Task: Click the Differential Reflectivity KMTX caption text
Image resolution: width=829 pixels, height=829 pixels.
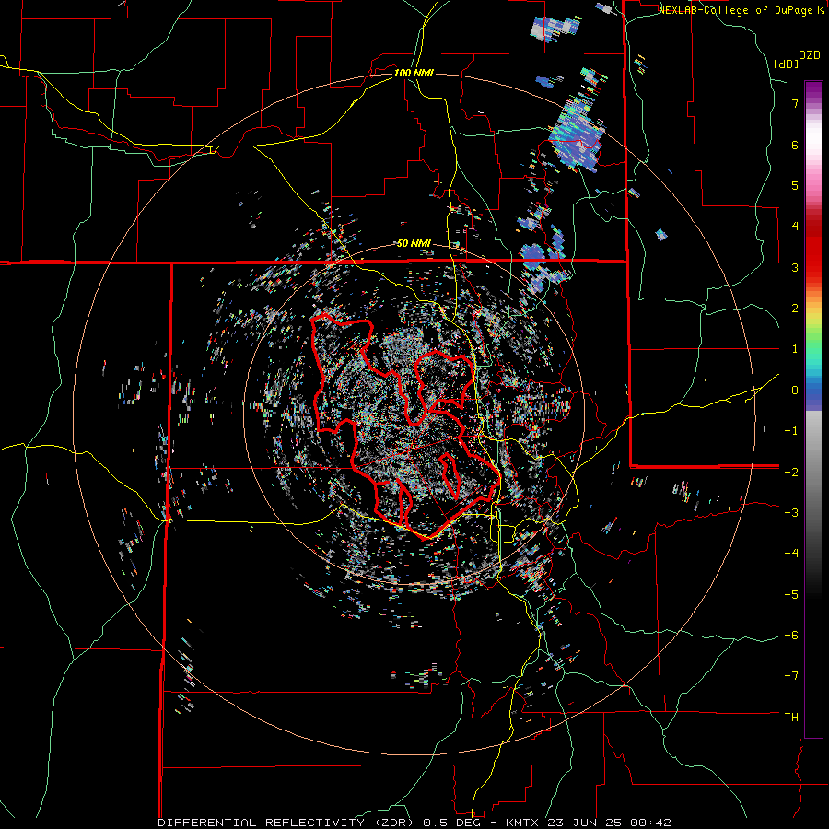Action: coord(414,823)
